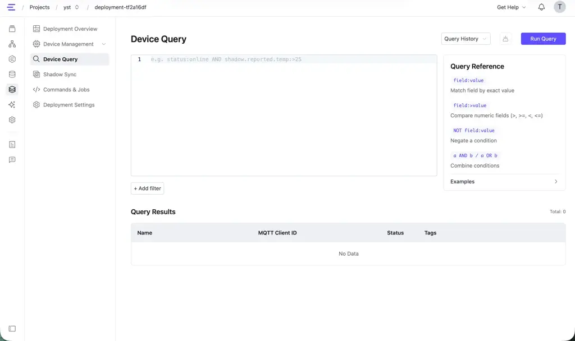The height and width of the screenshot is (341, 575).
Task: Click the sparkle AI icon in left rail
Action: click(x=12, y=105)
